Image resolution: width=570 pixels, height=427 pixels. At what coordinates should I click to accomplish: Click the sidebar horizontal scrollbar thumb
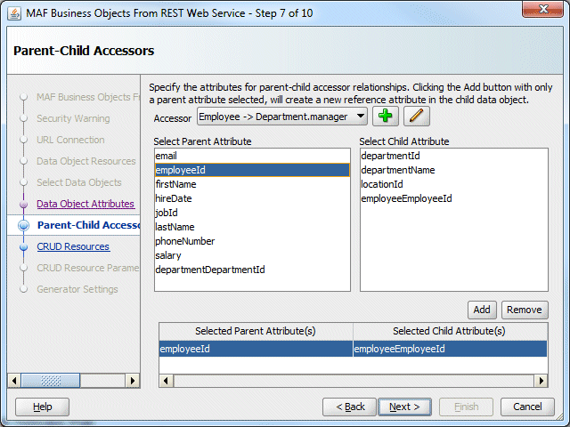pos(51,381)
